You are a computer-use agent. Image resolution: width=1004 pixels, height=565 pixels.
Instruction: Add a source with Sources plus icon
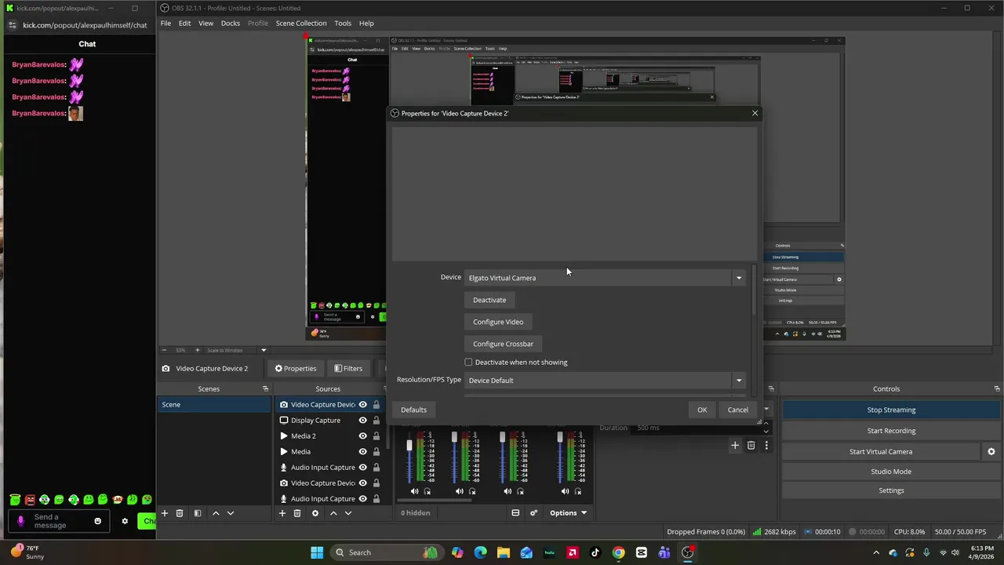click(x=282, y=513)
